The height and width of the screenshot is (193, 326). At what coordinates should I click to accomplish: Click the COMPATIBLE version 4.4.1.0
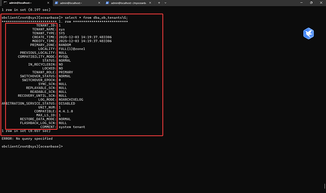click(66, 111)
